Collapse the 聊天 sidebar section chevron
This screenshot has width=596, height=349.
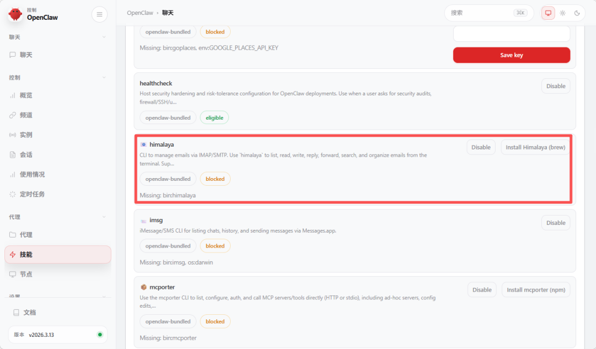[x=104, y=37]
